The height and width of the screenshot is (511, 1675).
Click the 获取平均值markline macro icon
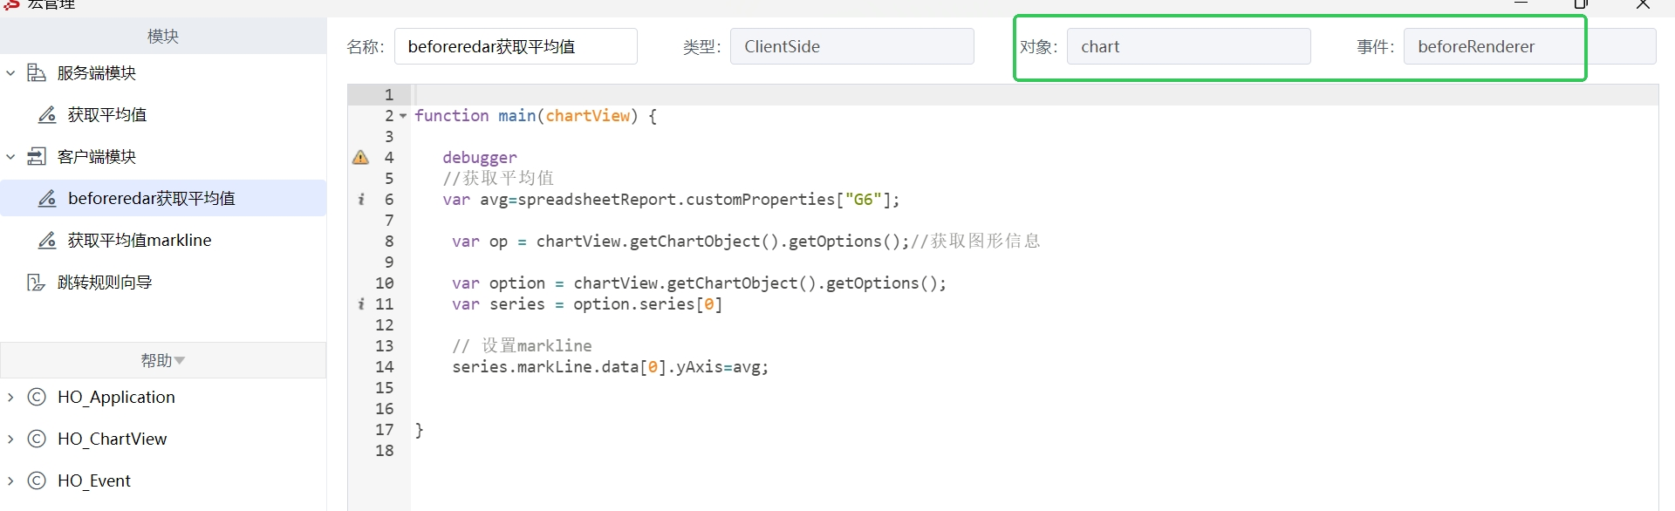point(47,240)
